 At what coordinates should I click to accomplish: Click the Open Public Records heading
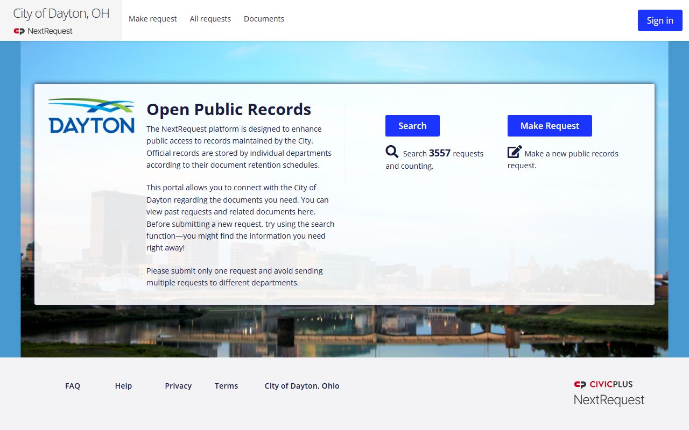click(x=229, y=109)
